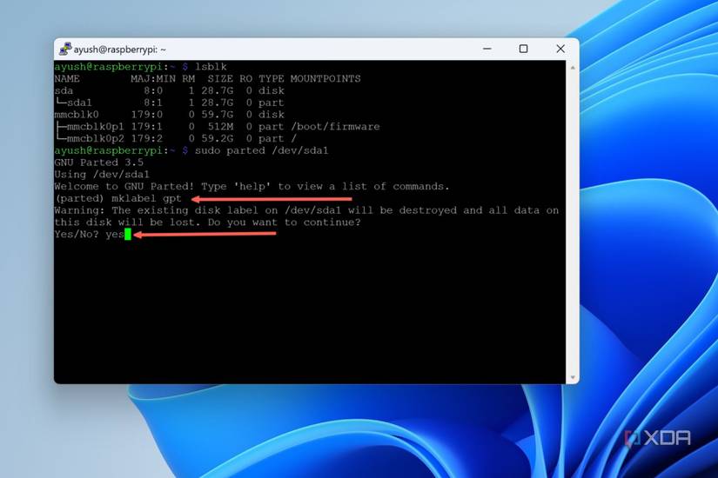Image resolution: width=718 pixels, height=478 pixels.
Task: Click the 'mklabel gpt' command text
Action: click(146, 198)
